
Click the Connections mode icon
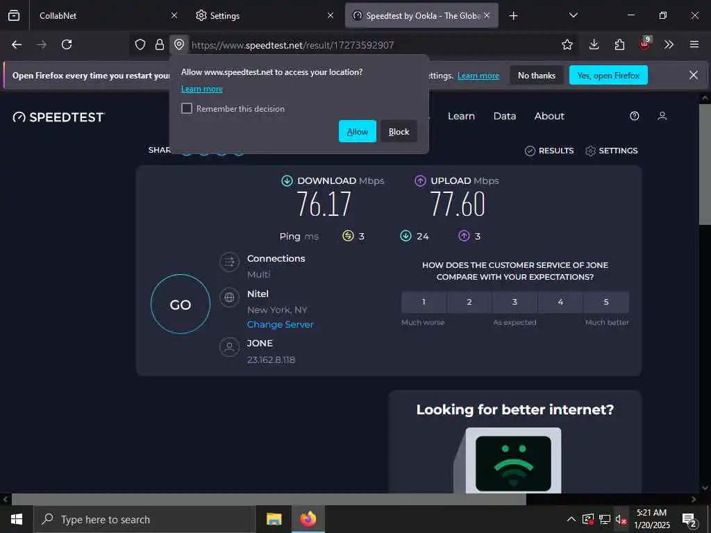[229, 262]
